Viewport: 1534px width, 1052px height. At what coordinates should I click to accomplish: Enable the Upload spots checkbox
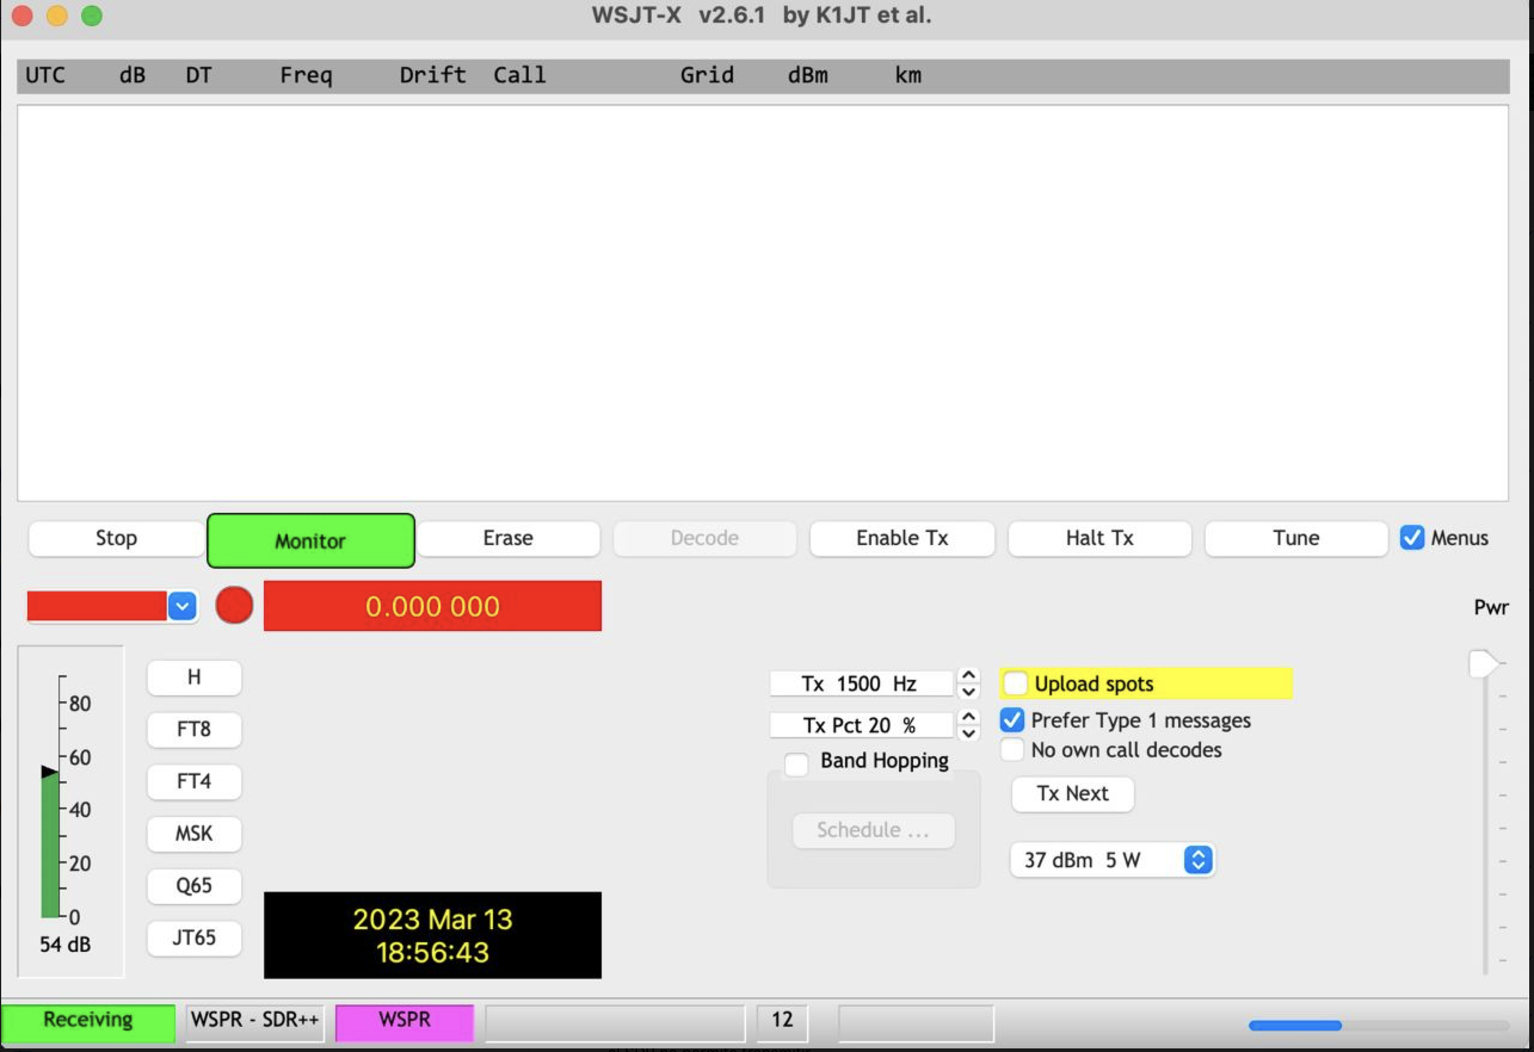pyautogui.click(x=1015, y=683)
